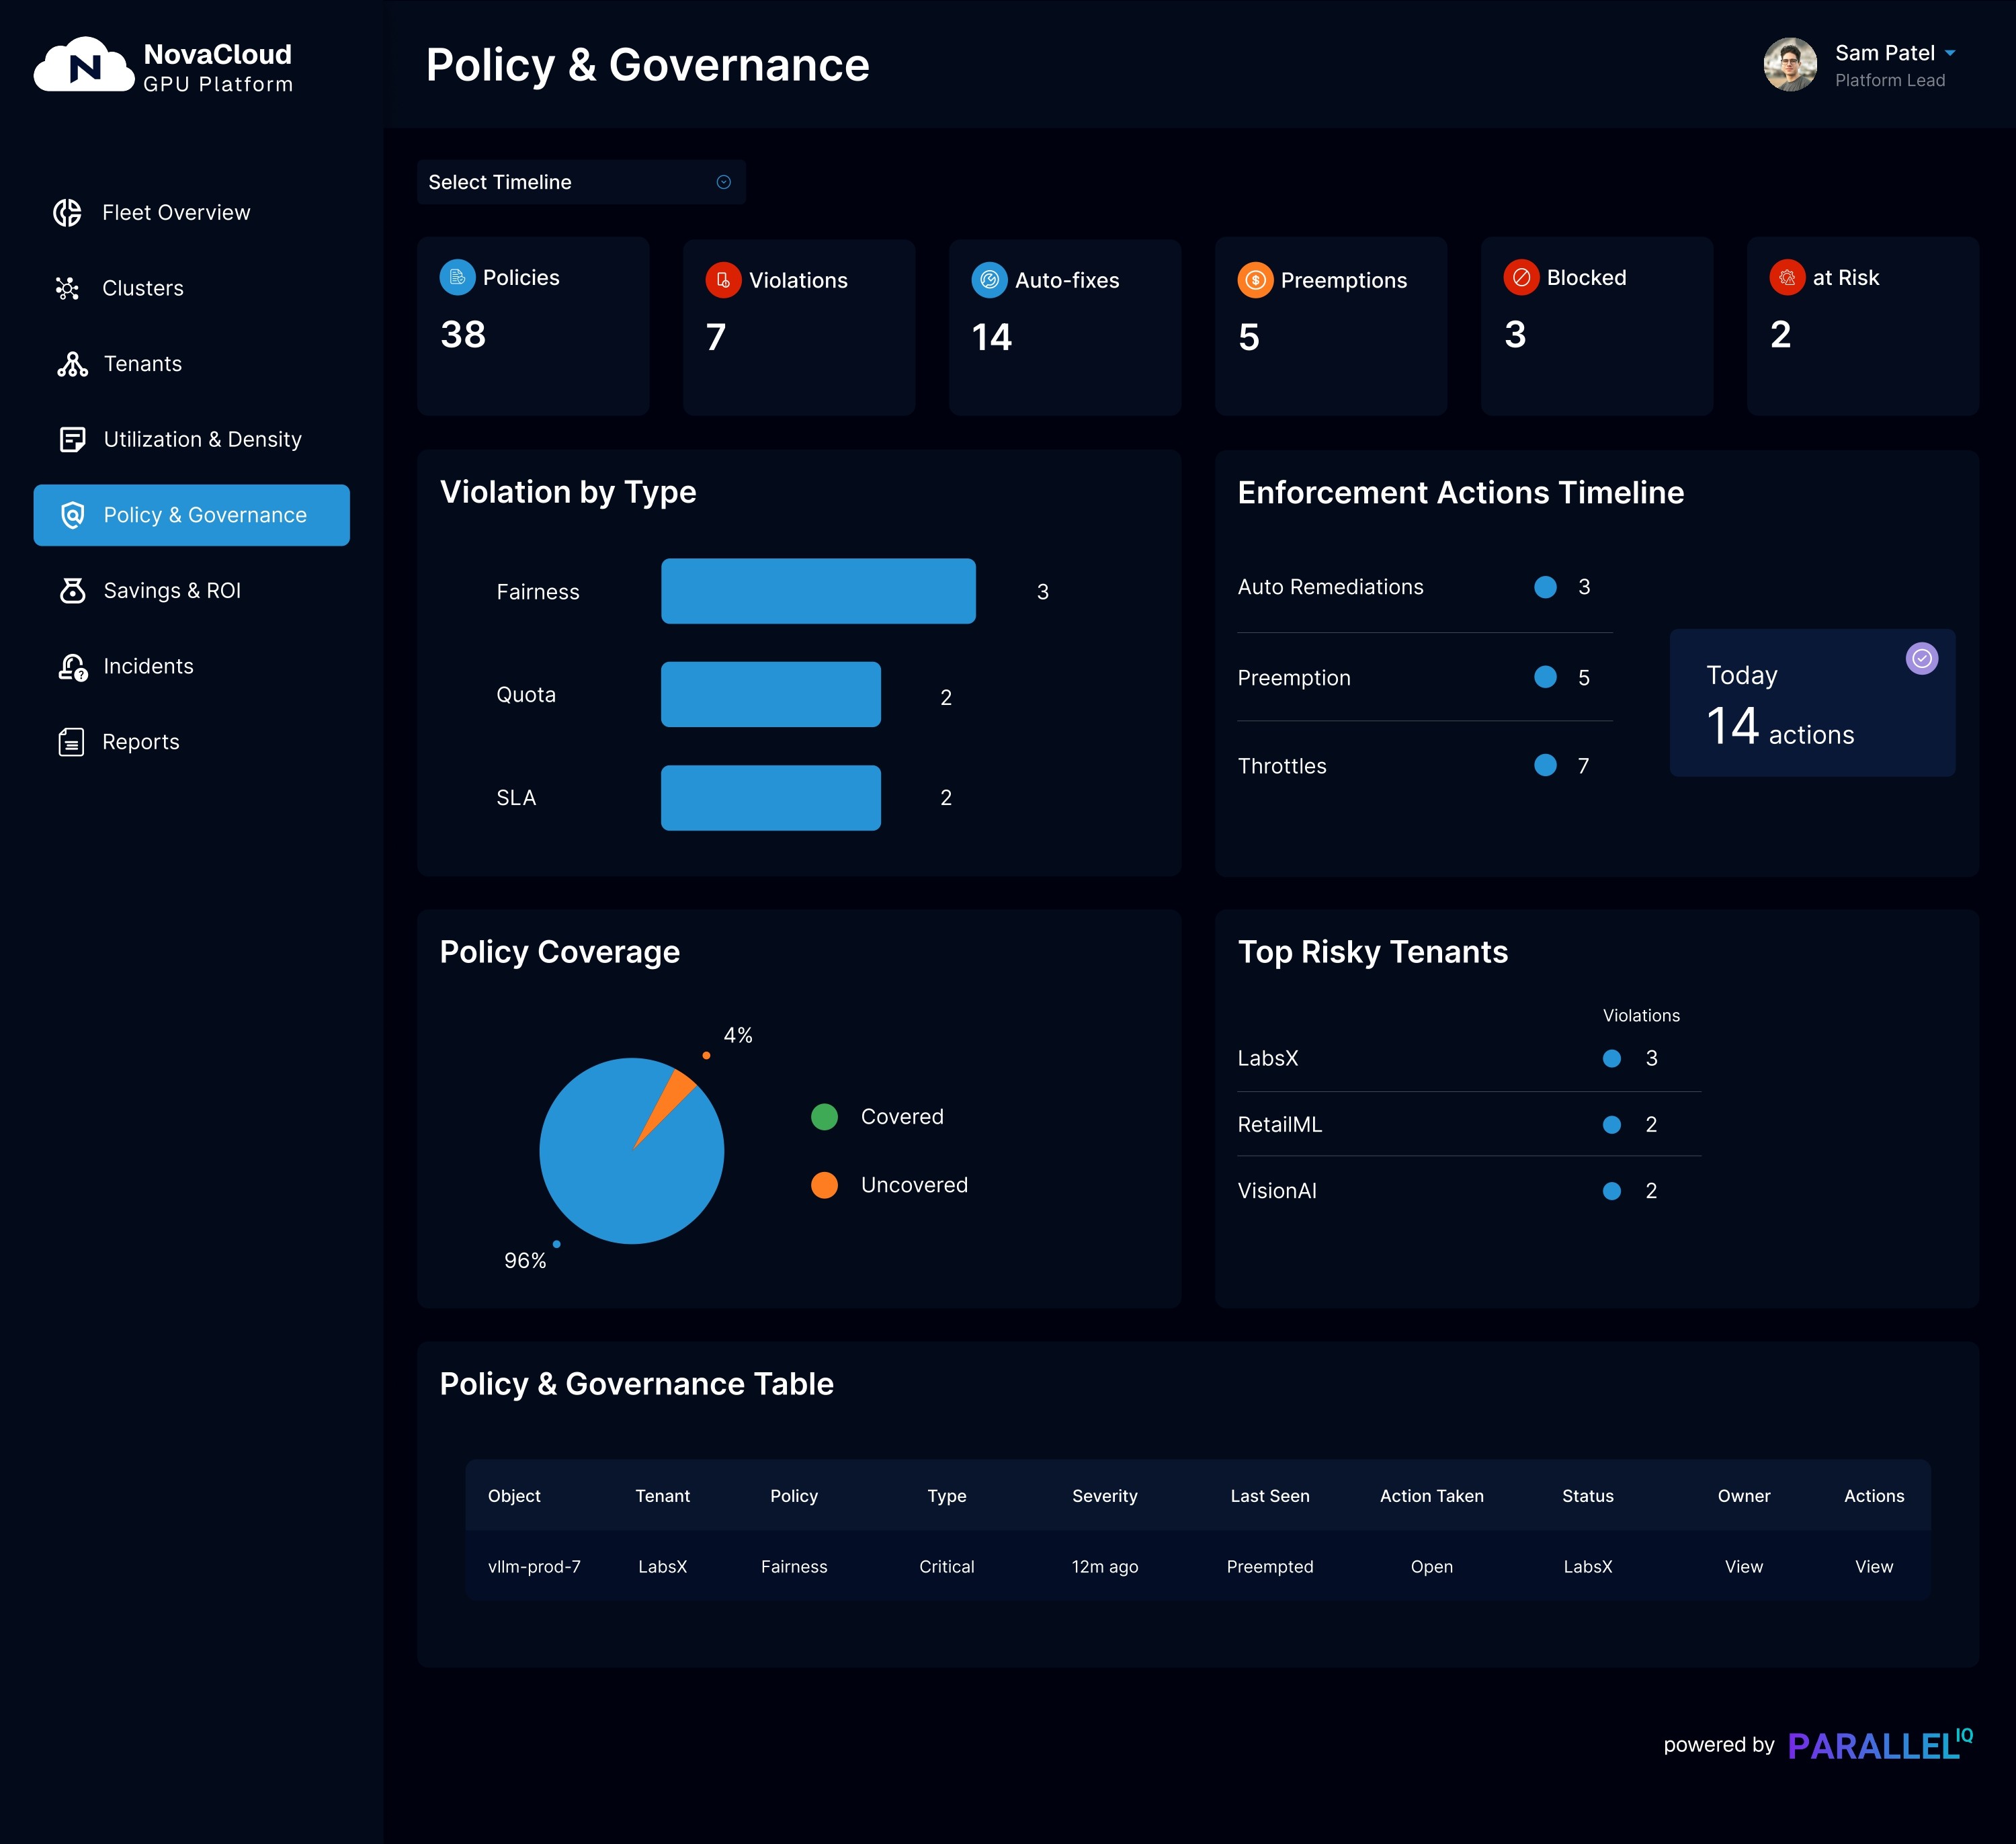The width and height of the screenshot is (2016, 1844).
Task: Click the Preemptions orange dollar icon
Action: coord(1255,280)
